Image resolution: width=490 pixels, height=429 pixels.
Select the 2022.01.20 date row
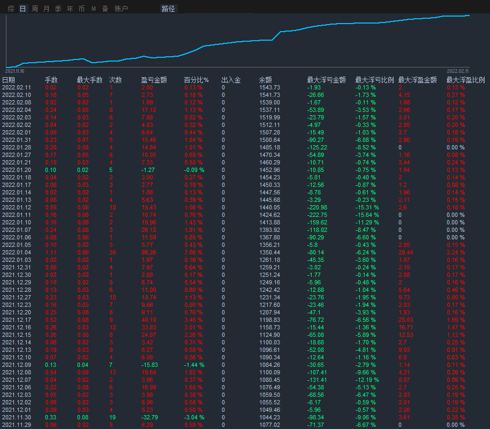pyautogui.click(x=17, y=170)
